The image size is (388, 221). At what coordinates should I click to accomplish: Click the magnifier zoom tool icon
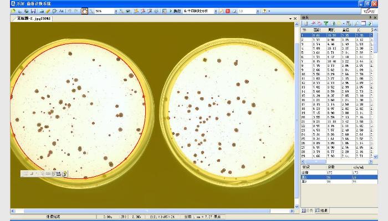[x=91, y=11]
